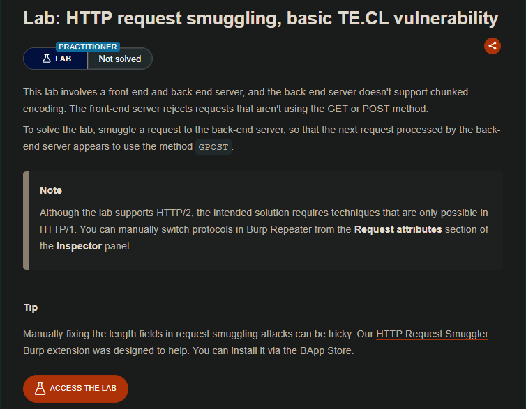Click the GPOST code snippet
Viewport: 526px width, 409px height.
coord(213,147)
